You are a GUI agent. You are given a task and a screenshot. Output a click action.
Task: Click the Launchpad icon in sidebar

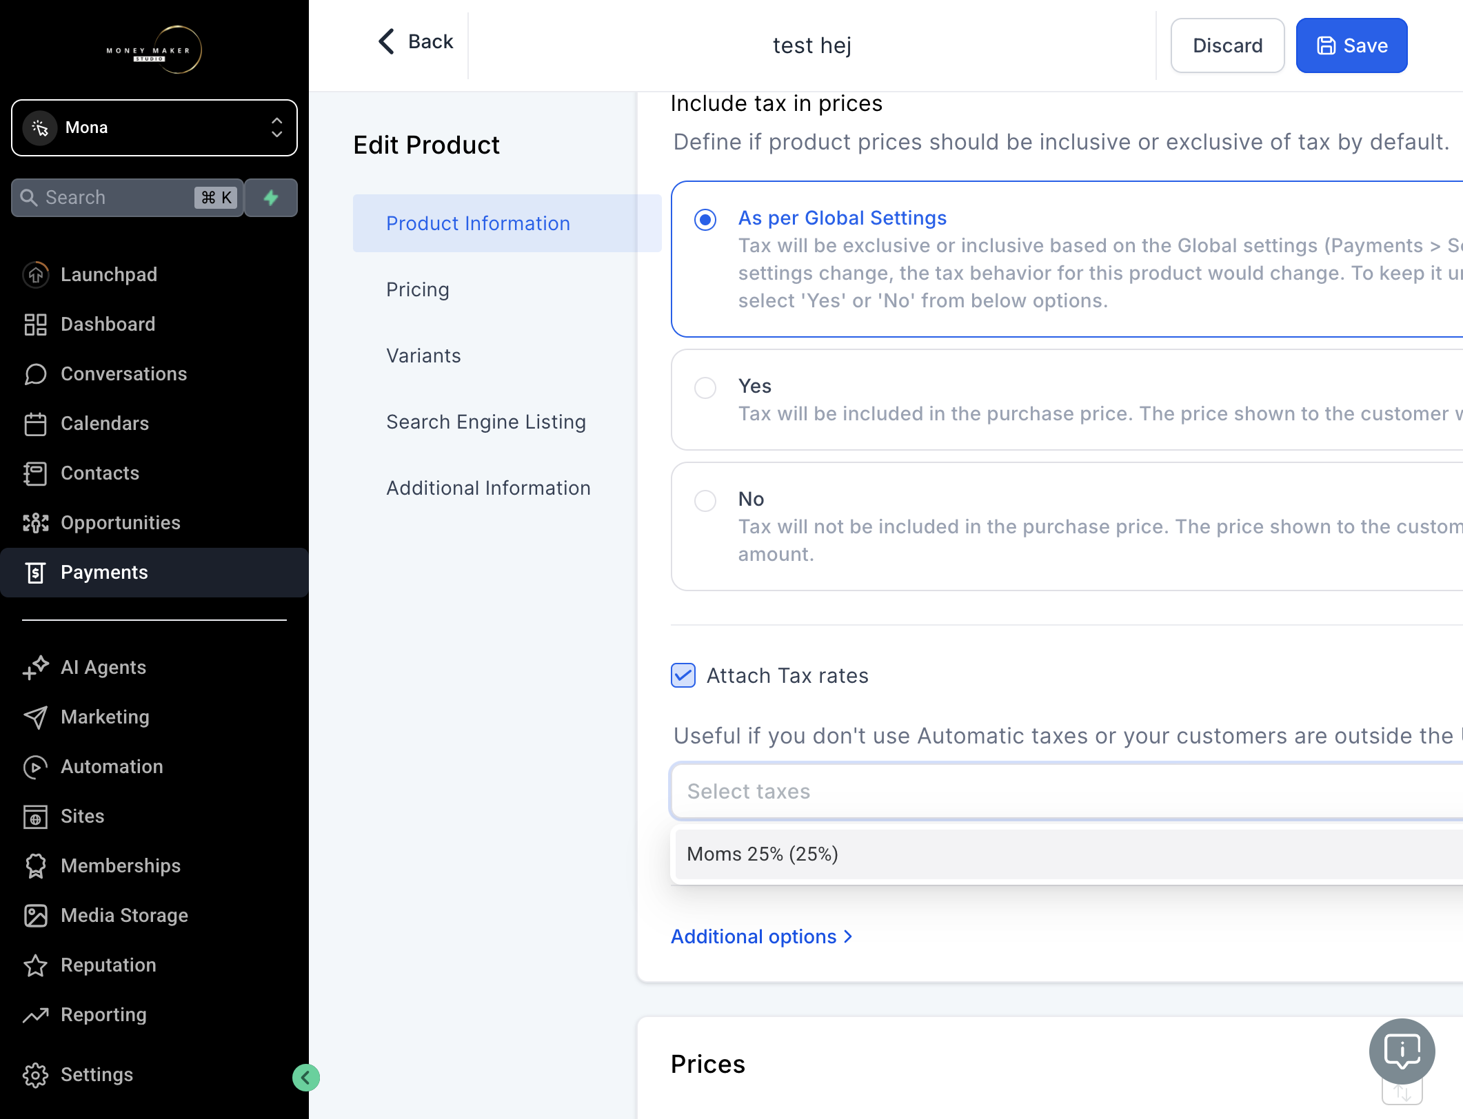pyautogui.click(x=36, y=274)
